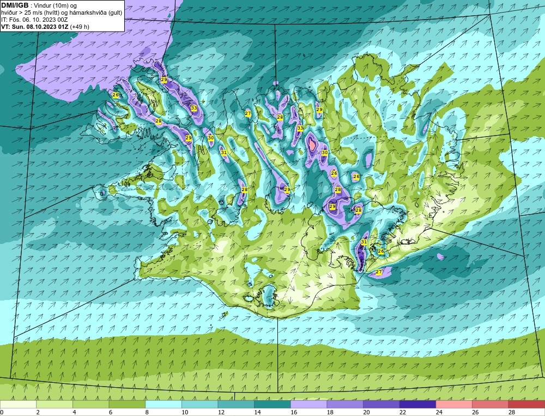Click the legend scale value "2"
The image size is (545, 416).
(x=38, y=413)
